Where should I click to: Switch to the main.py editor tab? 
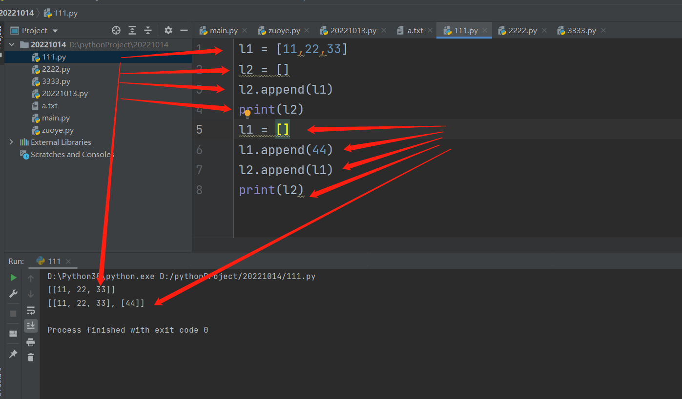point(219,30)
